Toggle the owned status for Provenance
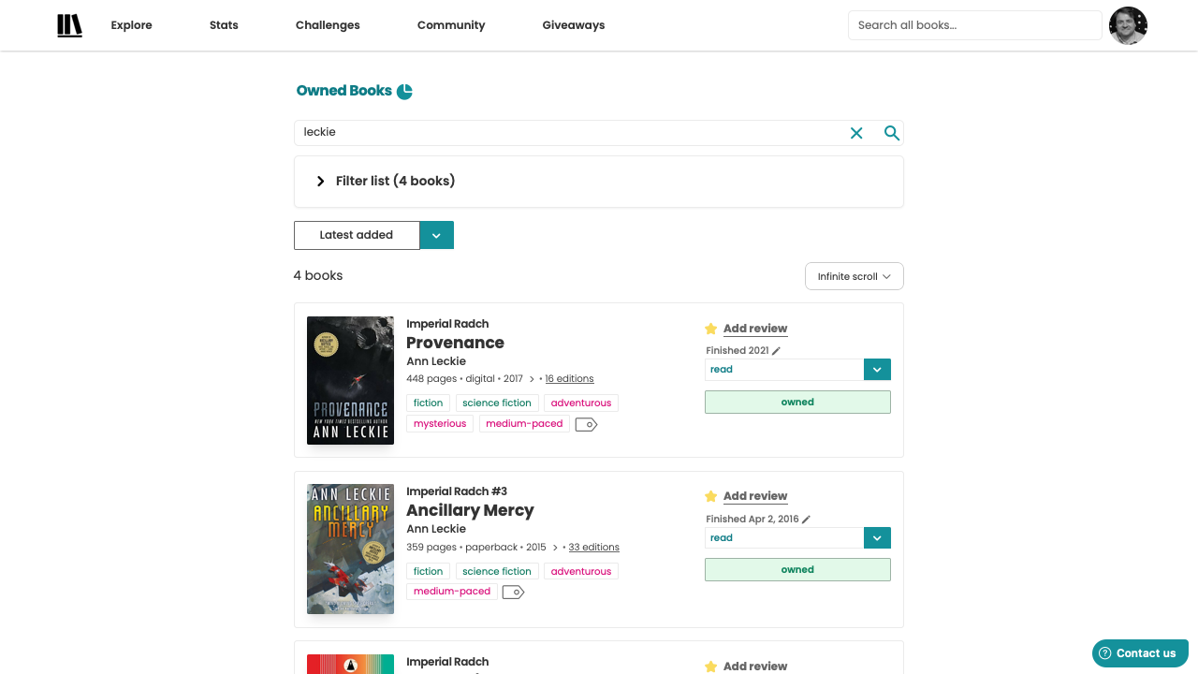 (x=797, y=402)
